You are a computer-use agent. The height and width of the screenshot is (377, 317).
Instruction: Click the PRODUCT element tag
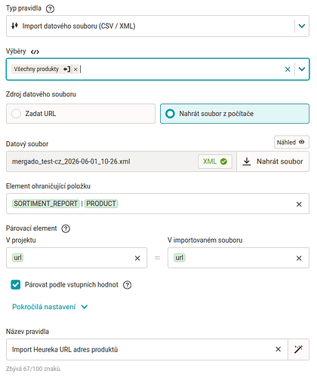point(101,204)
